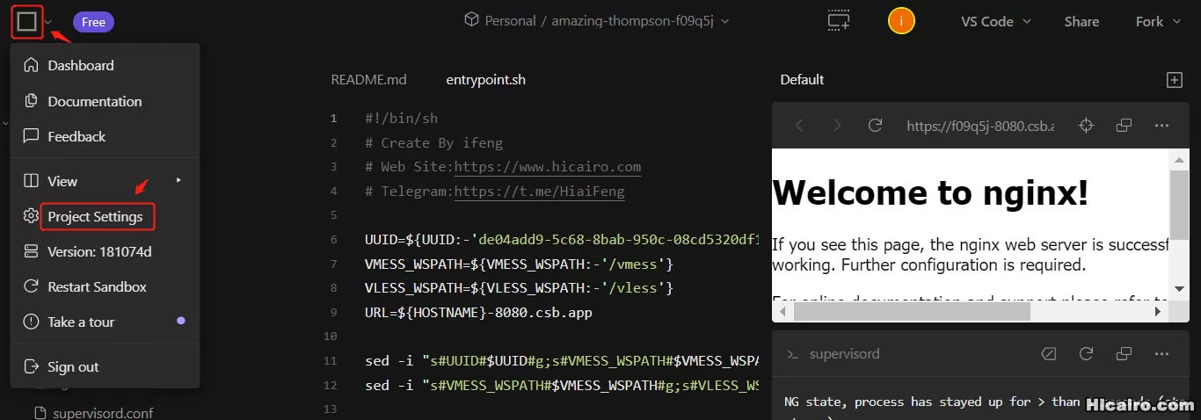Screen dimensions: 1201x420
Task: Open the Personal / amazing-thompson-f09q5j dropdown
Action: (597, 21)
